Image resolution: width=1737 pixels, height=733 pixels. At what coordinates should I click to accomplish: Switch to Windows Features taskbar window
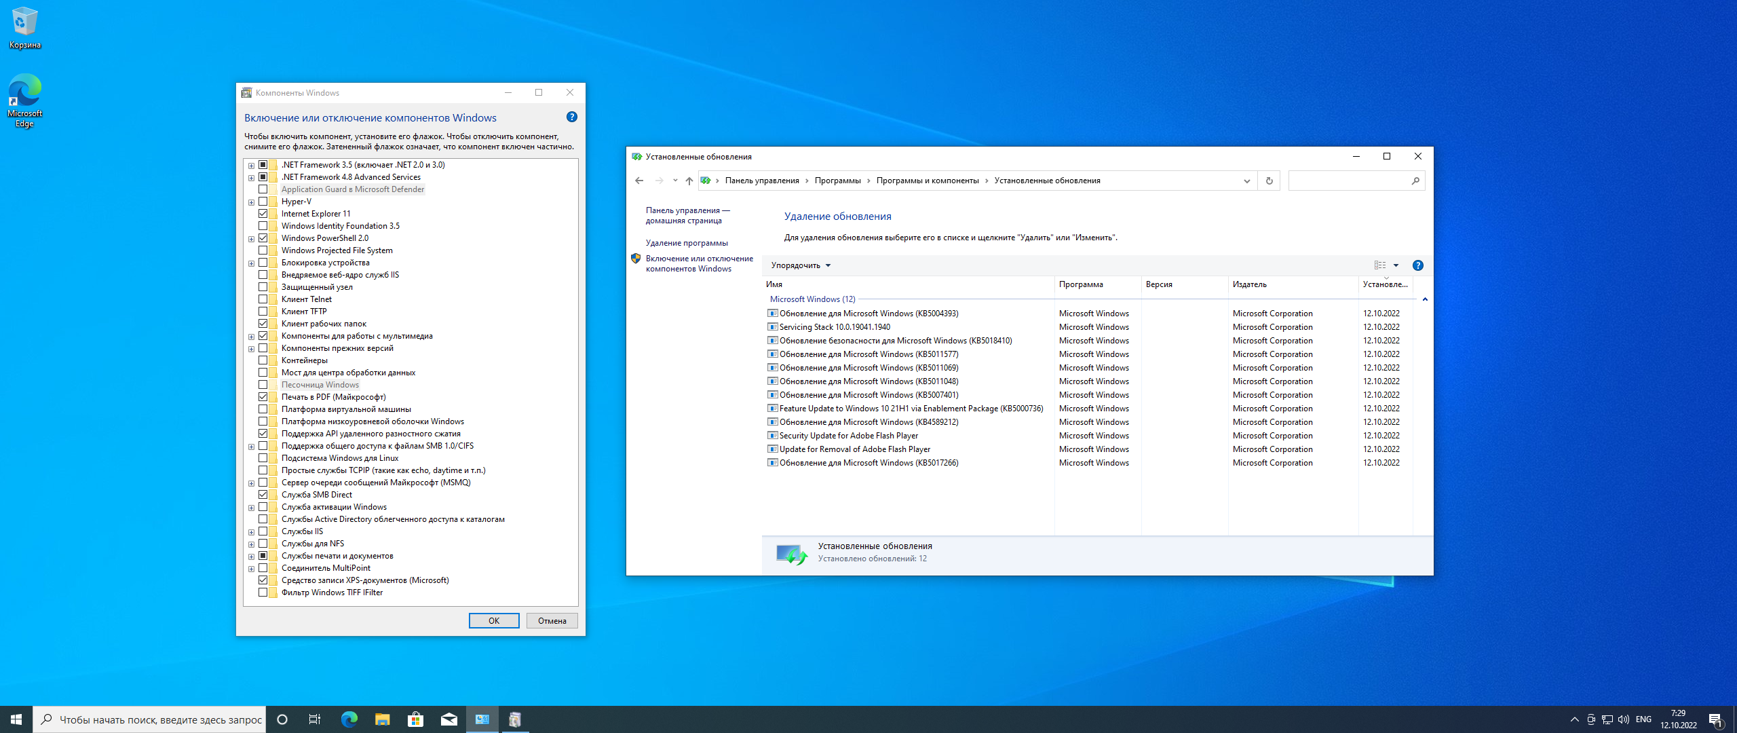tap(515, 719)
